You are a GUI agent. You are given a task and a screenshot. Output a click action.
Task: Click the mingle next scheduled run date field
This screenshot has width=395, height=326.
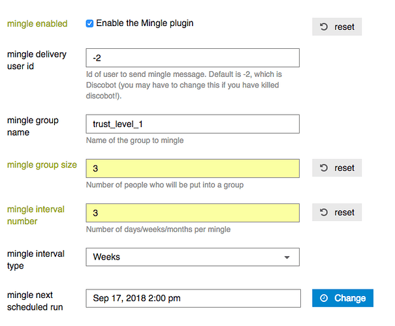pyautogui.click(x=193, y=299)
